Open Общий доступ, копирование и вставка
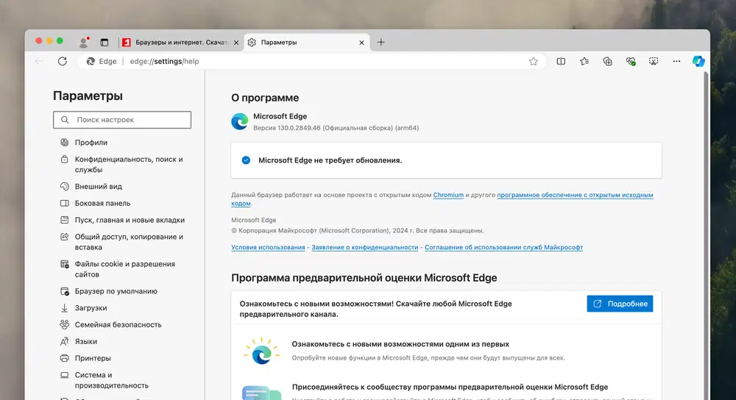The height and width of the screenshot is (400, 736). tap(129, 242)
